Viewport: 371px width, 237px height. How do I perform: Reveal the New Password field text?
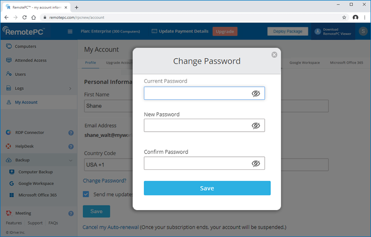click(x=256, y=126)
